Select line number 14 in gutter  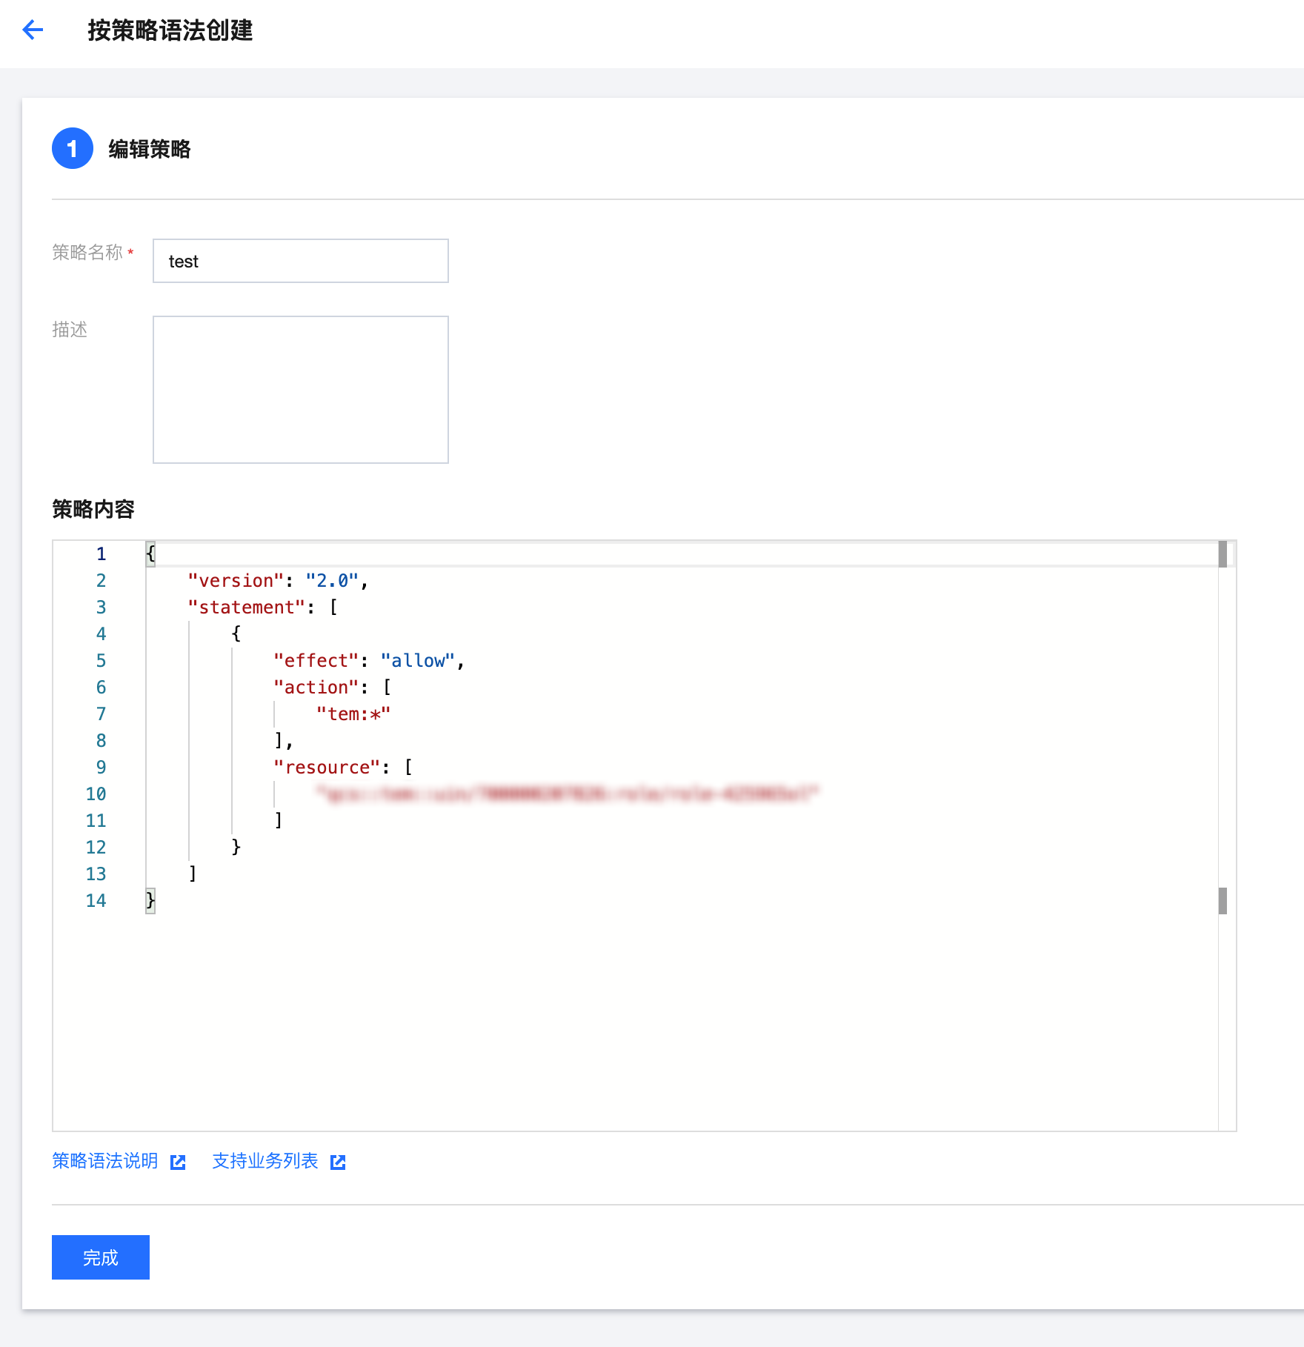point(96,901)
